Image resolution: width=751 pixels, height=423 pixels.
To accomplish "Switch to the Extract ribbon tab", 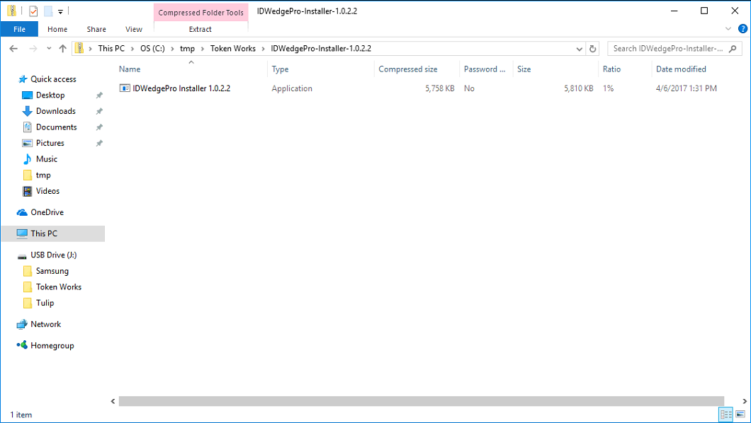I will point(201,29).
